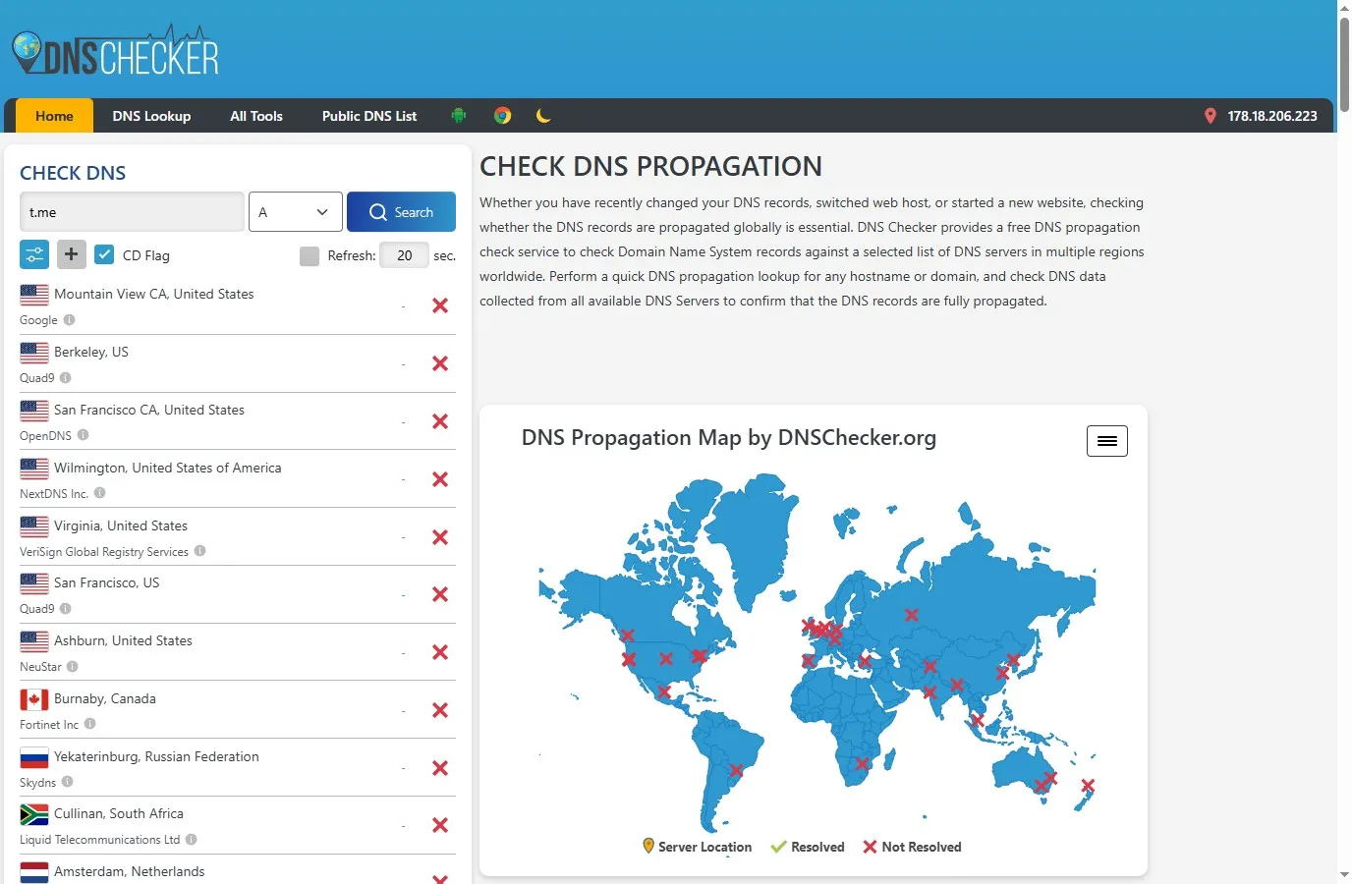Click the CHECK DNS PROPAGATION heading
The height and width of the screenshot is (884, 1352).
click(650, 167)
